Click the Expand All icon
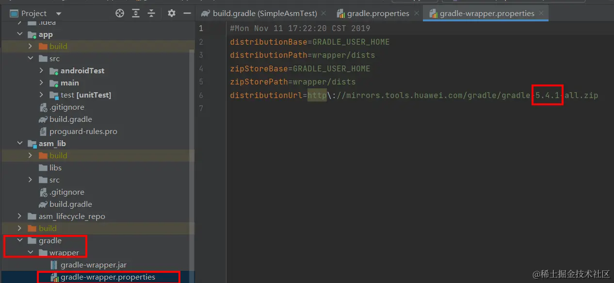The width and height of the screenshot is (614, 283). click(x=136, y=13)
